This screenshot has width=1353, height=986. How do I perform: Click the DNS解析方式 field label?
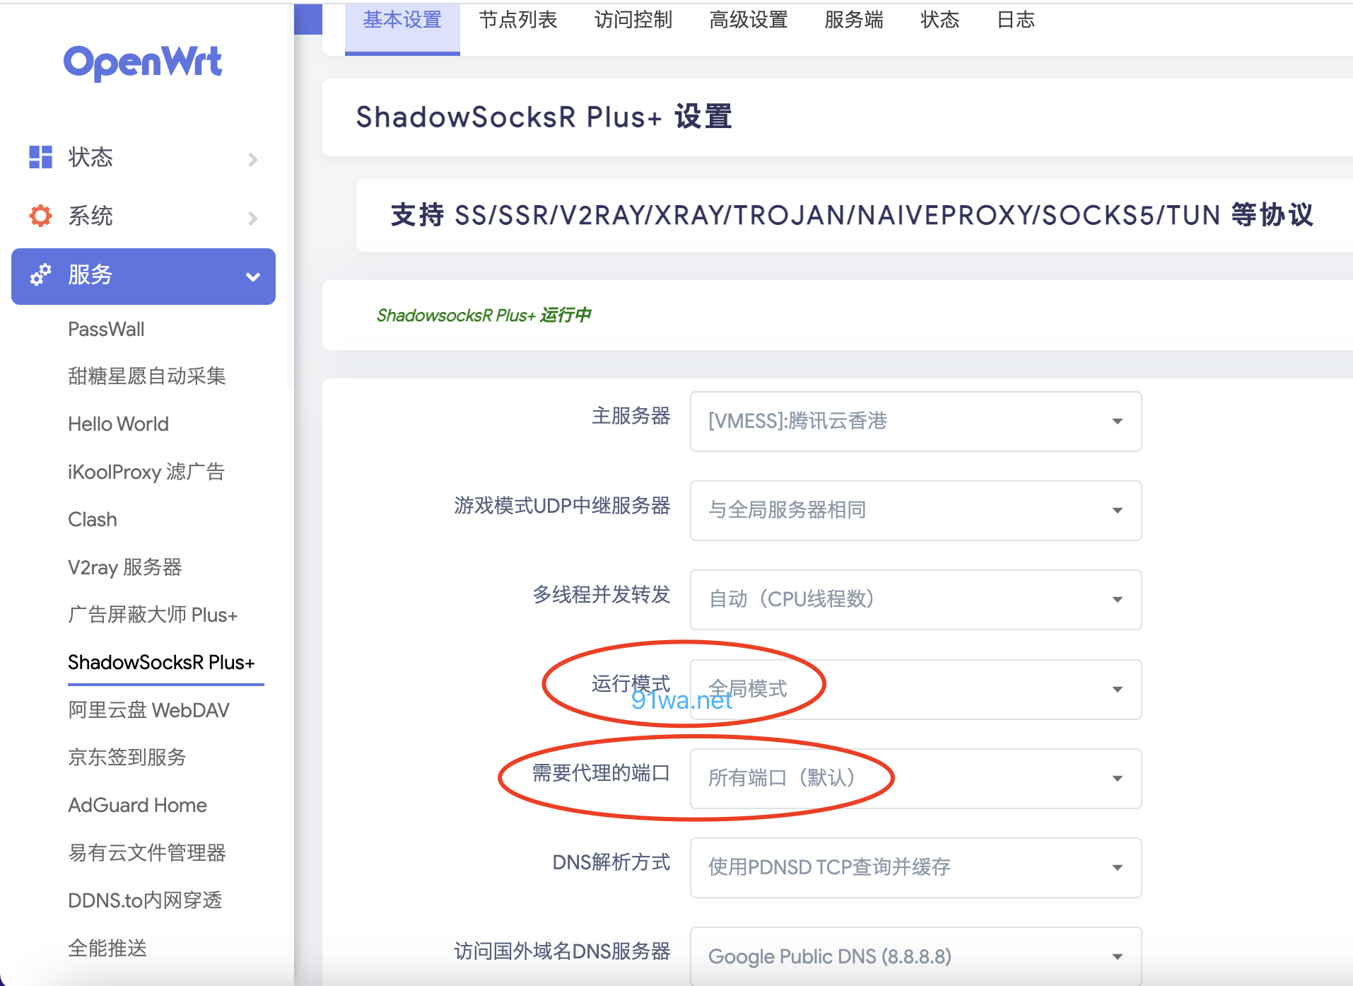pyautogui.click(x=611, y=862)
